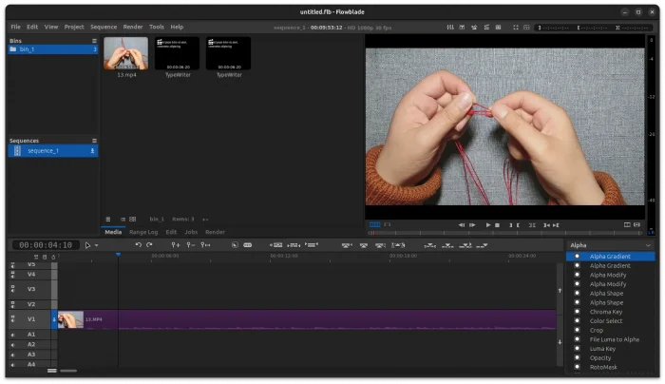The height and width of the screenshot is (384, 665).
Task: Click the monitor position scrub bar
Action: pos(505,233)
